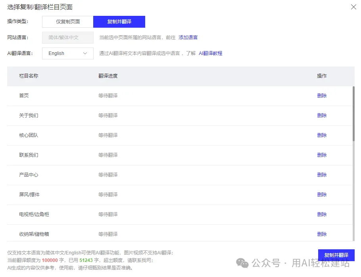
Task: Click the 等待翻译 status of 首页
Action: 108,95
